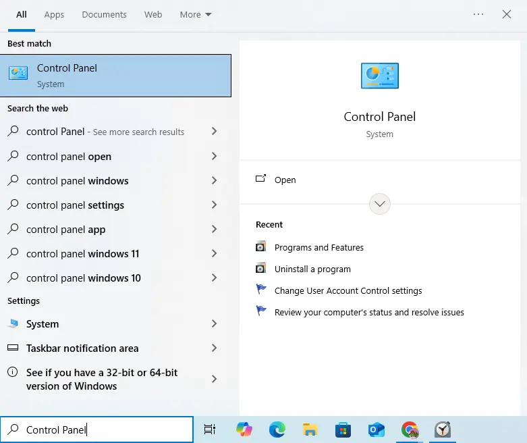527x443 pixels.
Task: Launch Copilot from the taskbar
Action: tap(244, 429)
